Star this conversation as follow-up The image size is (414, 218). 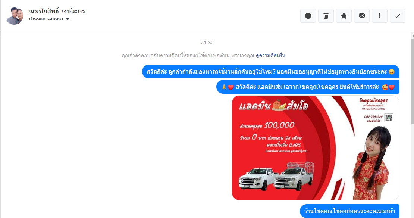click(344, 16)
